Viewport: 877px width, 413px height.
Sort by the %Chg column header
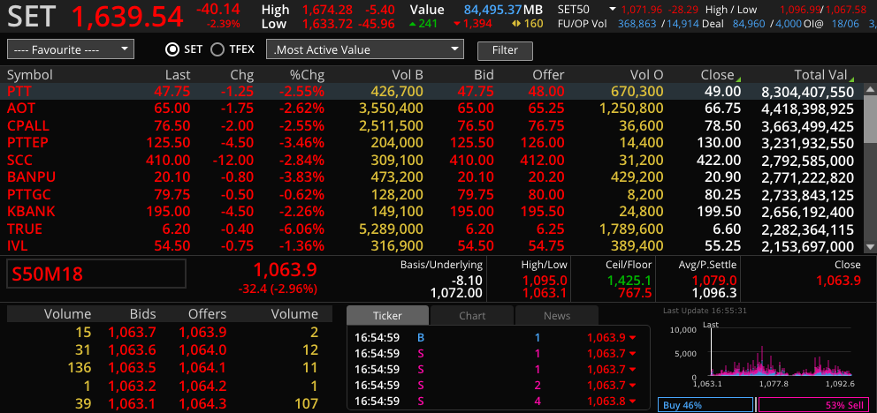tap(307, 75)
